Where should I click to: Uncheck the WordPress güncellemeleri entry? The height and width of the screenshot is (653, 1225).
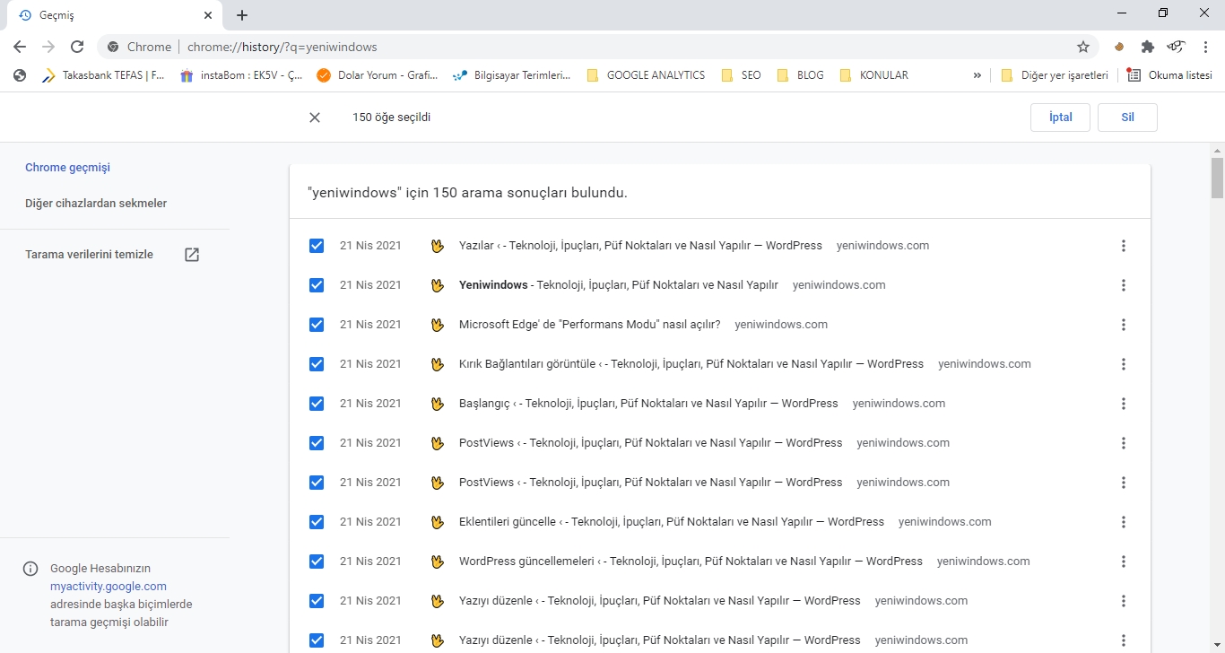(317, 562)
